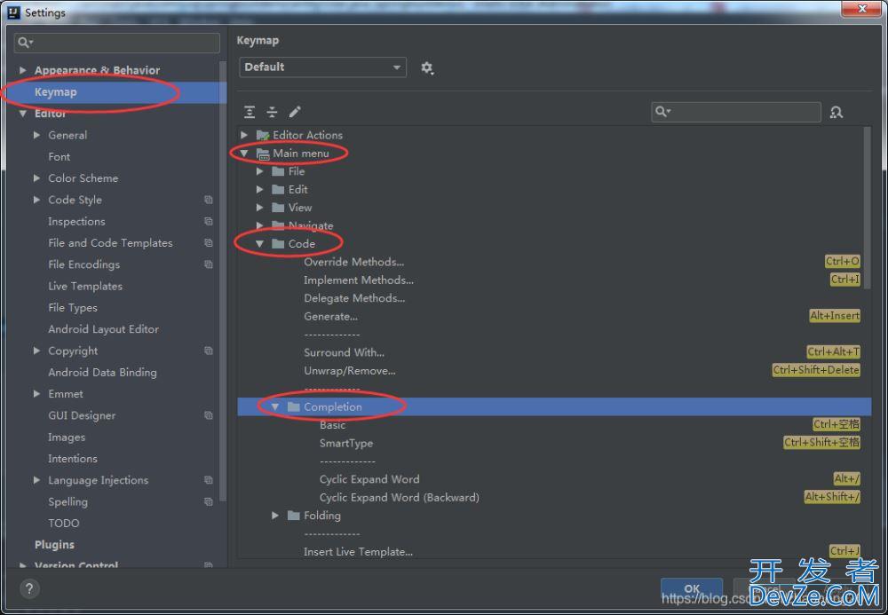Screen dimensions: 888x615
Task: Select Delegate Methods... action
Action: pyautogui.click(x=354, y=298)
